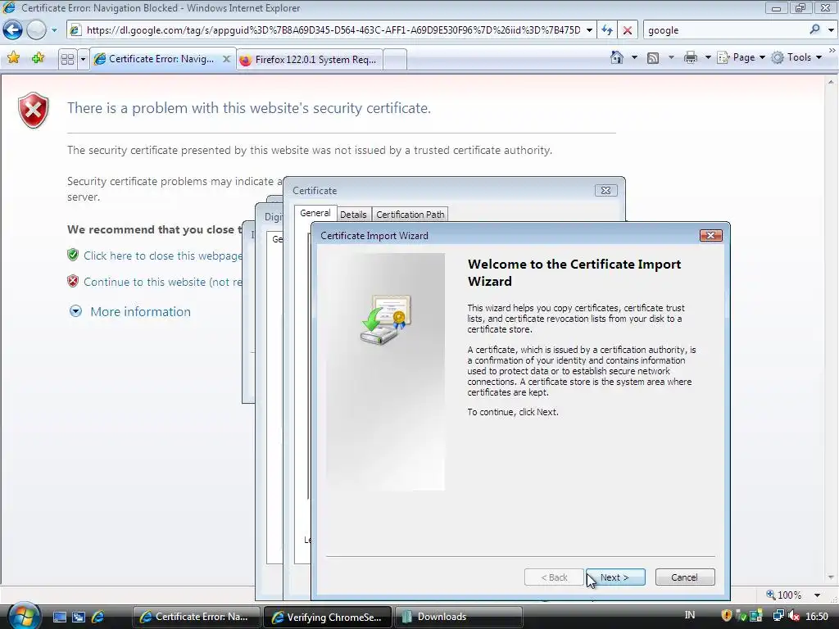Click Next in Certificate Import Wizard

pos(615,577)
